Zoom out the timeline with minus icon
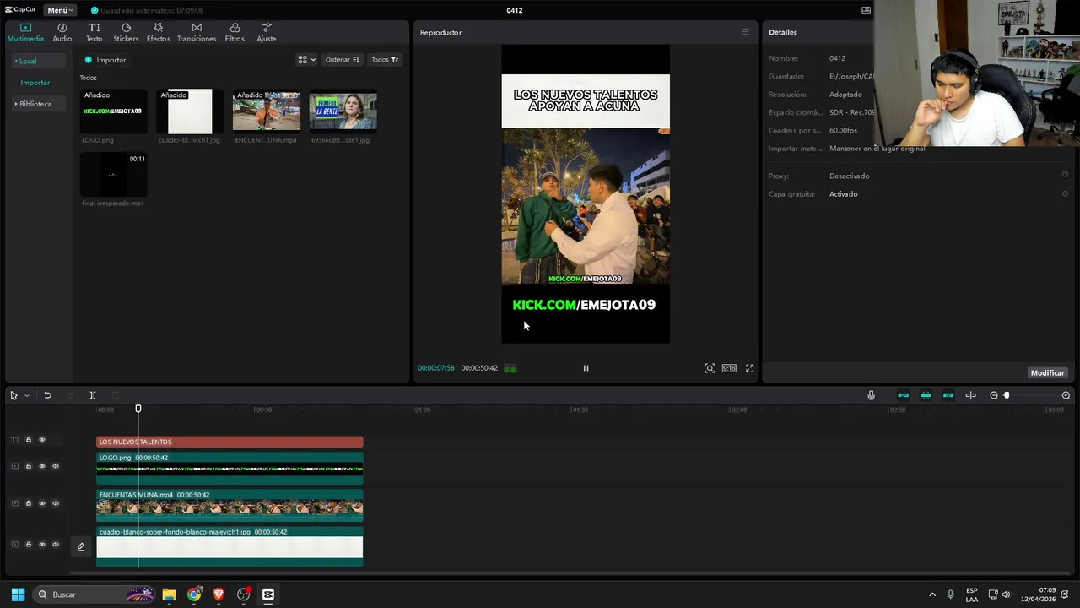 click(x=994, y=395)
